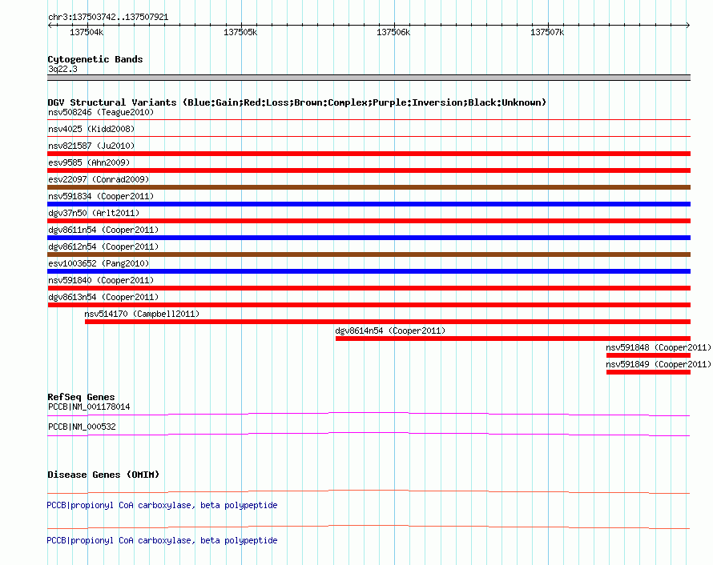Open the PCCB|NM_000532 RefSeq gene label
This screenshot has width=713, height=565.
click(82, 427)
